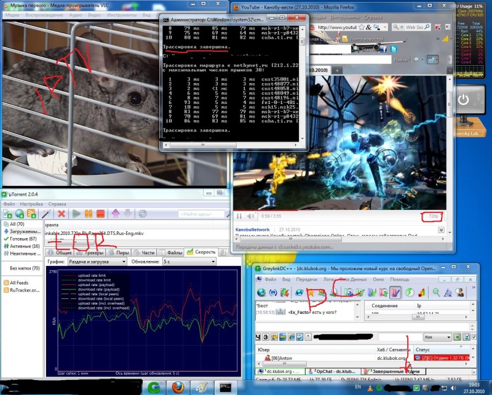492x395 pixels.
Task: Toggle the bold Ч button in GreylinkDC++ chat
Action: click(x=258, y=337)
